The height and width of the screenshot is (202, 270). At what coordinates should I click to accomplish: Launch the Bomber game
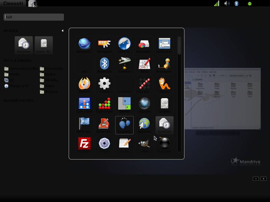click(x=124, y=65)
